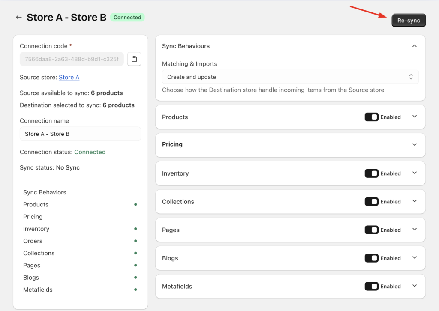Go to Orders in the sidebar list
This screenshot has height=311, width=439.
coord(33,241)
